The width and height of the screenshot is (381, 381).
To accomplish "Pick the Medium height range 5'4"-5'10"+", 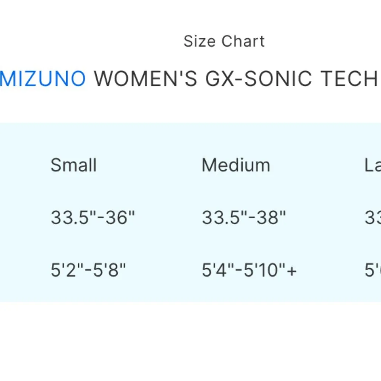I will pyautogui.click(x=249, y=270).
